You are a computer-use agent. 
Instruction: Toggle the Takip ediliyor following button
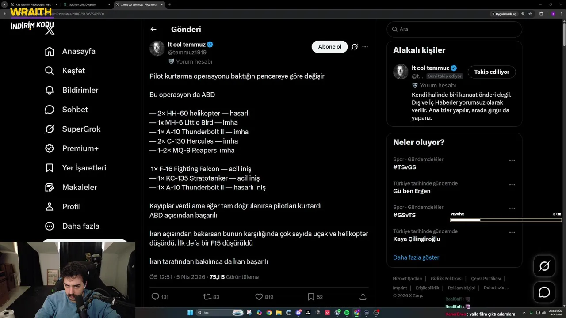tap(492, 72)
